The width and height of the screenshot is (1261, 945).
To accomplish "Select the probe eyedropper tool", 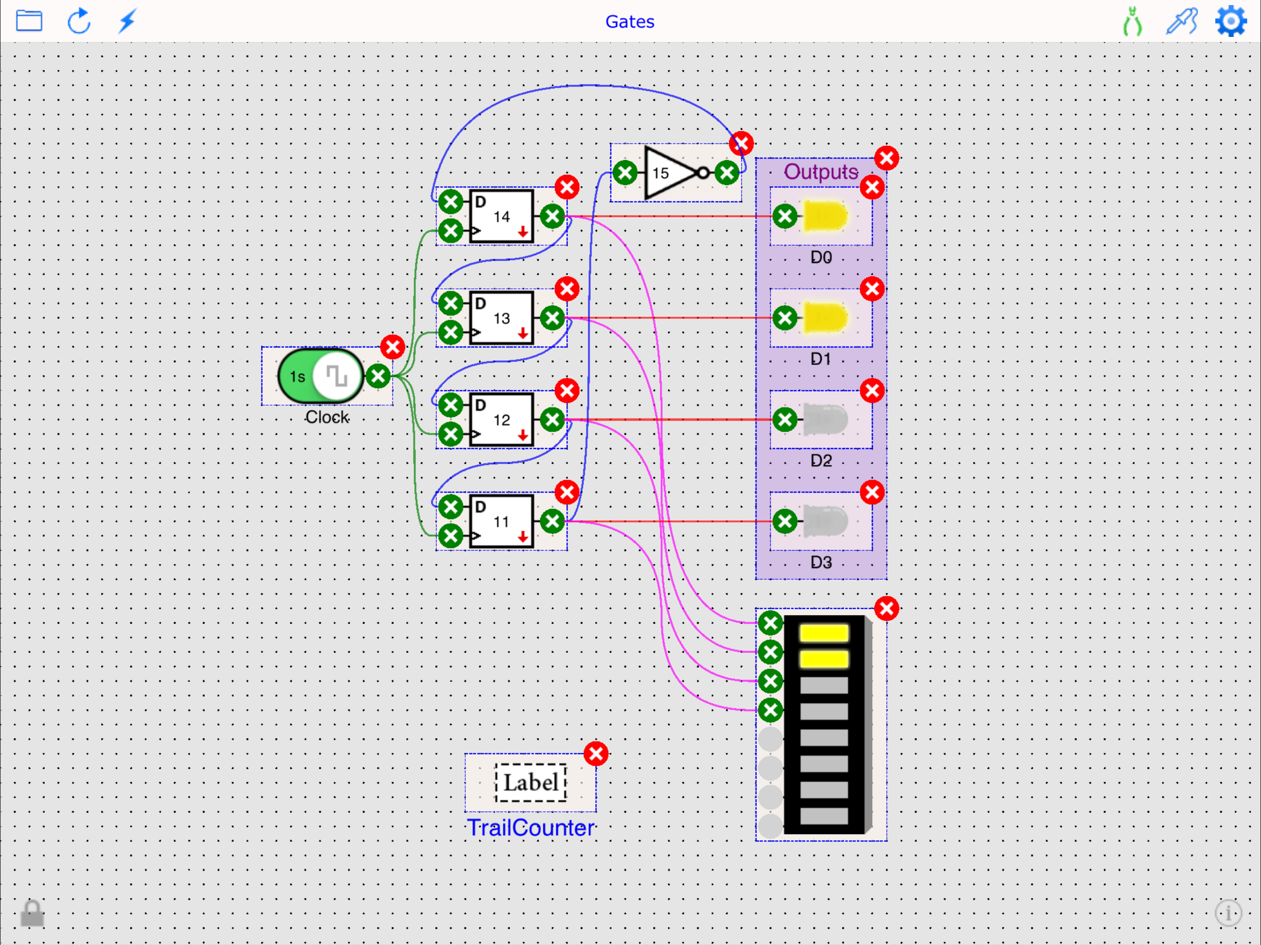I will [x=1180, y=22].
